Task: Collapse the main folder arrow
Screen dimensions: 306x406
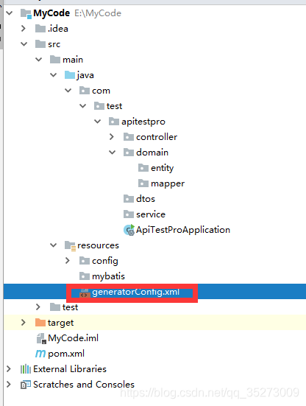Action: pyautogui.click(x=39, y=60)
